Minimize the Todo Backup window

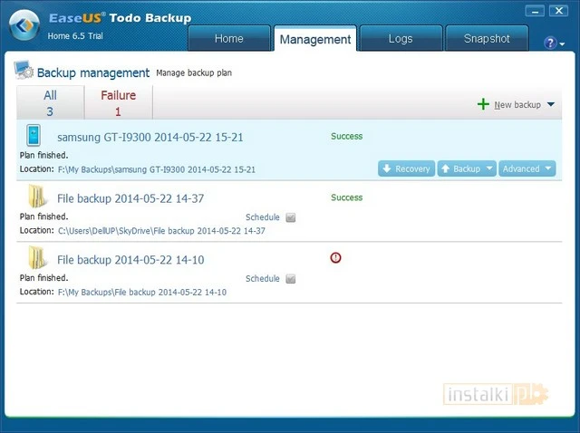[x=535, y=11]
